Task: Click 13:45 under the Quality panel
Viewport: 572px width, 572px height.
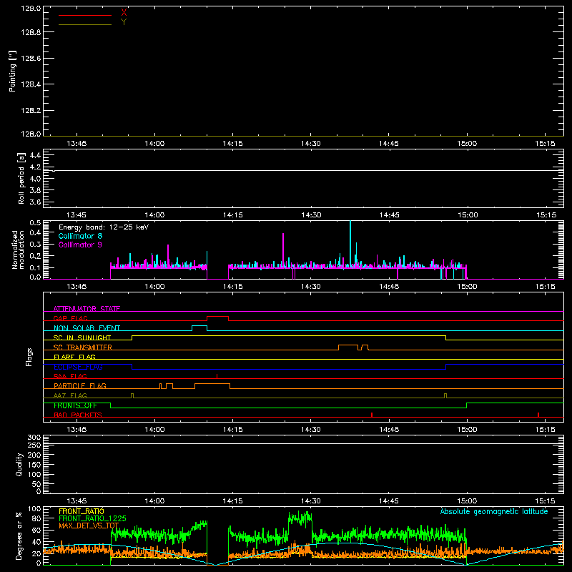Action: tap(77, 501)
